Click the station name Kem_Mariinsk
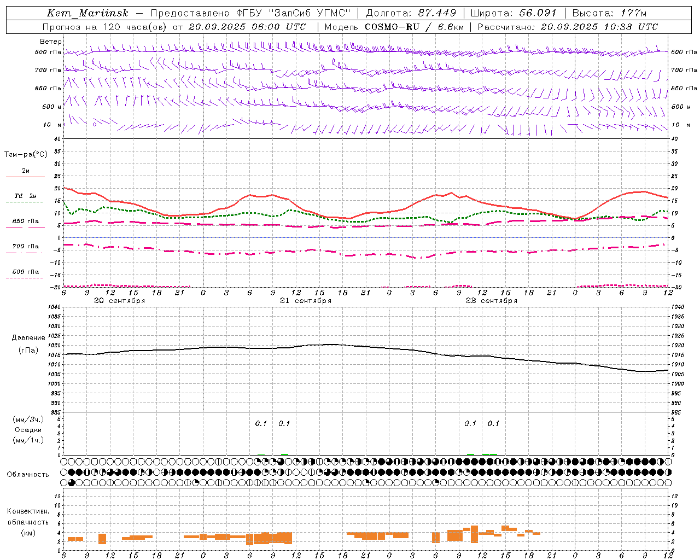The width and height of the screenshot is (700, 560). point(88,13)
